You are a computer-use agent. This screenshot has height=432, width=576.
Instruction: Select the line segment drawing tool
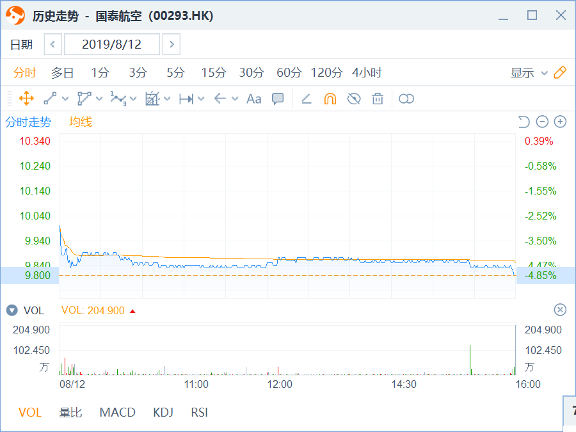pyautogui.click(x=50, y=99)
